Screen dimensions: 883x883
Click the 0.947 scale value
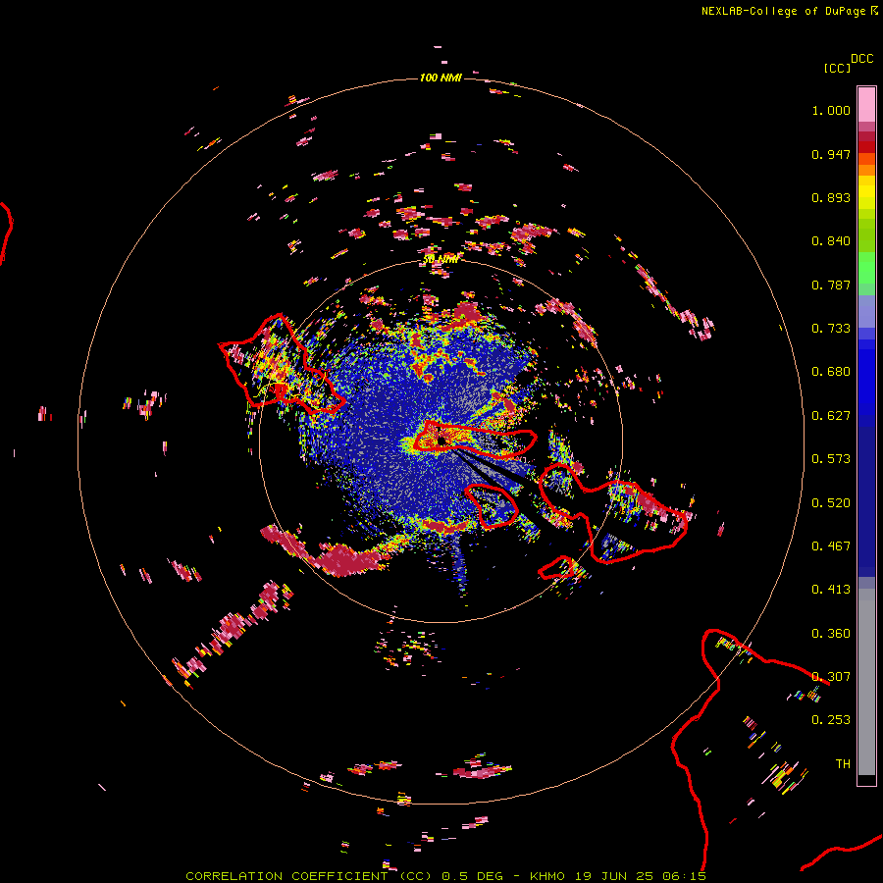(831, 154)
